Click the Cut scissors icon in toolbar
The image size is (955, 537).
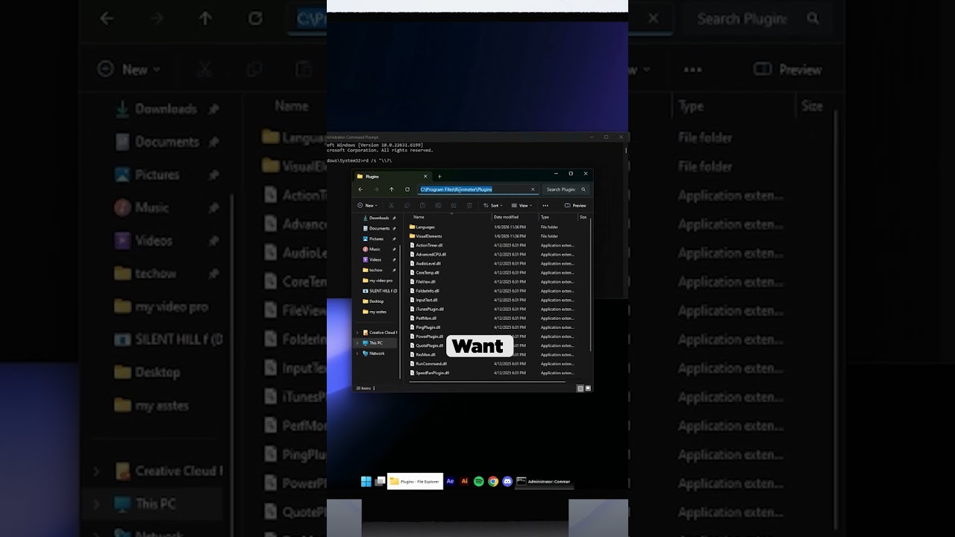click(391, 205)
